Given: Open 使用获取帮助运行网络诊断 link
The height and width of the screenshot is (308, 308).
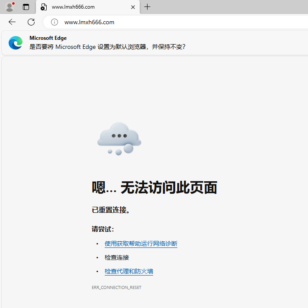Looking at the screenshot, I should click(x=141, y=244).
